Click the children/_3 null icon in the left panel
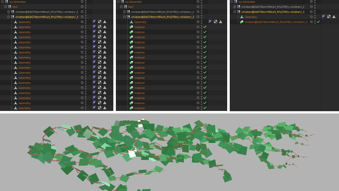The image size is (339, 191). point(12,17)
